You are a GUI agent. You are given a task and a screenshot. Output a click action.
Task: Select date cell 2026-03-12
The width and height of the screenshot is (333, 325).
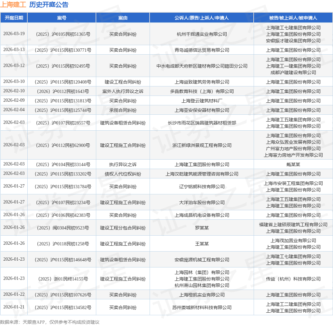click(x=14, y=66)
